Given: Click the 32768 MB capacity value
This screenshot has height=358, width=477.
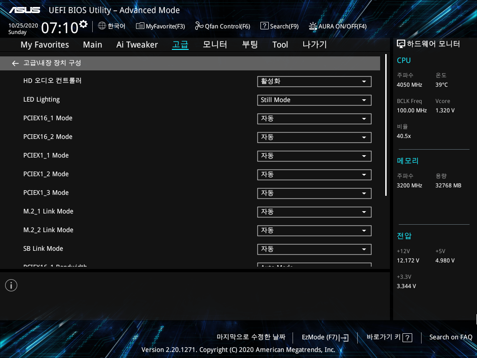Looking at the screenshot, I should pos(449,186).
